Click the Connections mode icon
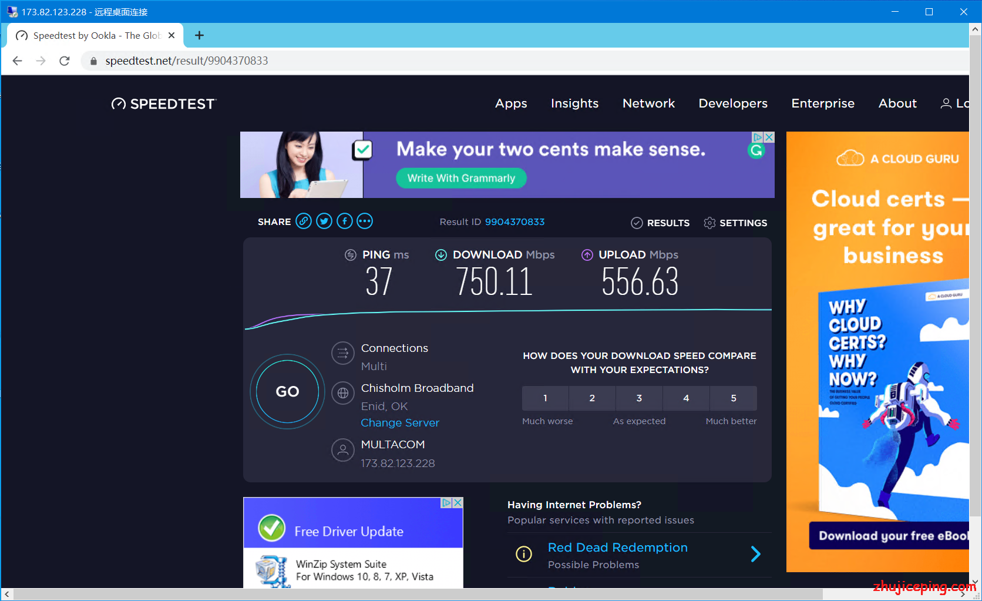The height and width of the screenshot is (601, 982). coord(343,353)
